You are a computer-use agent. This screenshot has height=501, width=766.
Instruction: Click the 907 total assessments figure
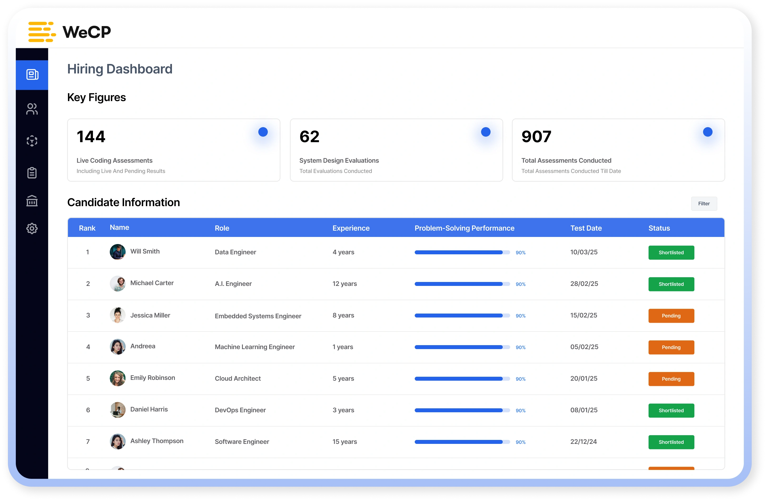pyautogui.click(x=537, y=136)
